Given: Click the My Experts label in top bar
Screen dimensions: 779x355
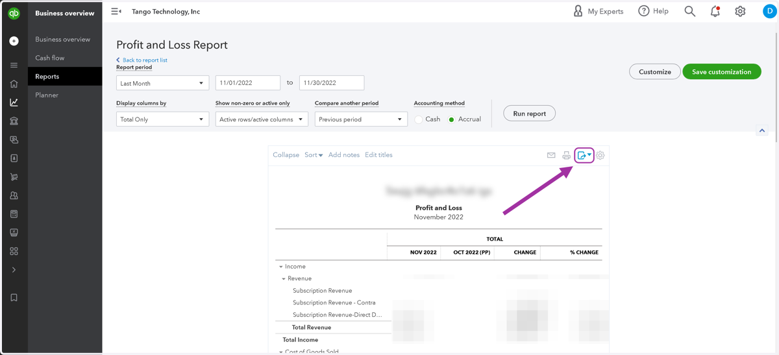Looking at the screenshot, I should [x=605, y=11].
